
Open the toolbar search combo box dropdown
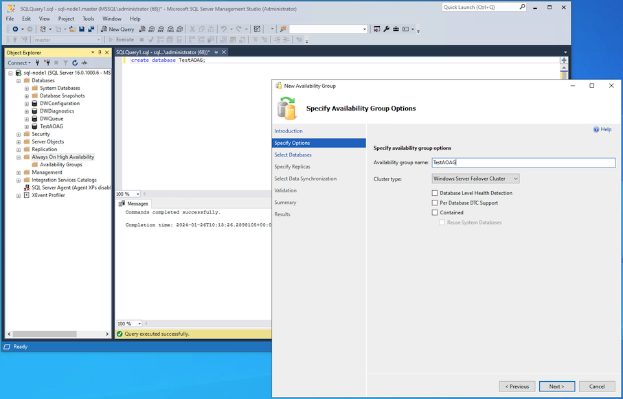click(364, 29)
